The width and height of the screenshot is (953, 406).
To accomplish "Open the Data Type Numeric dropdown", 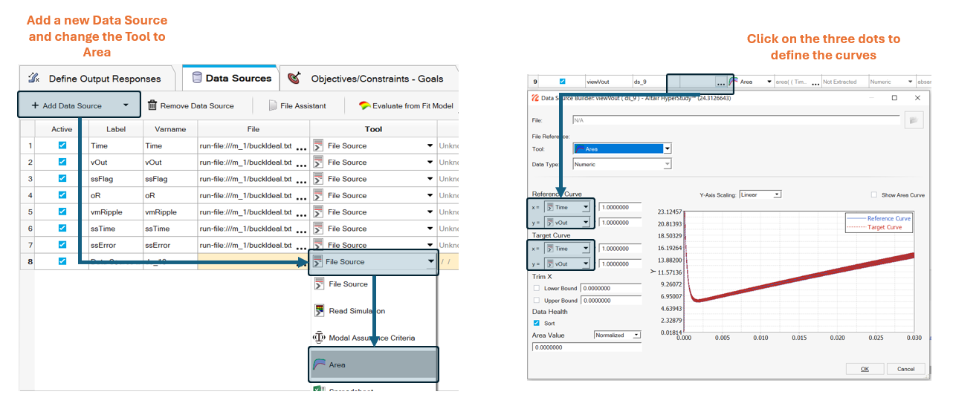I will [x=622, y=164].
